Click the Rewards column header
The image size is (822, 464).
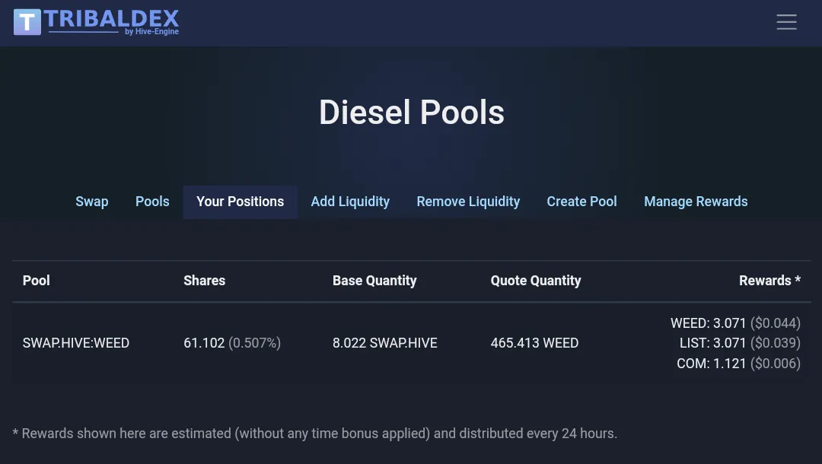point(769,281)
